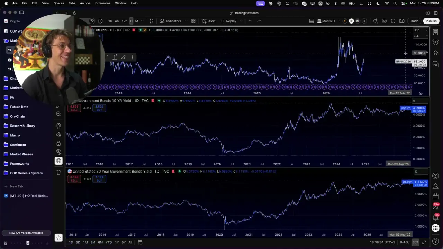This screenshot has height=249, width=443.
Task: Open the chats panel
Action: [435, 64]
